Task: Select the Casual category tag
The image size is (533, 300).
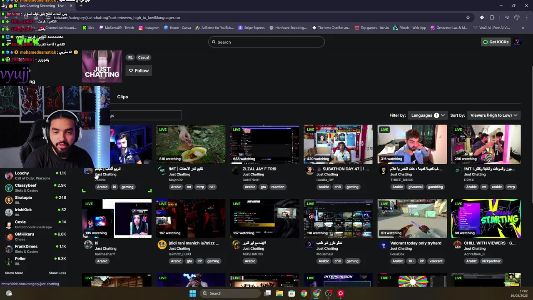Action: tap(144, 57)
